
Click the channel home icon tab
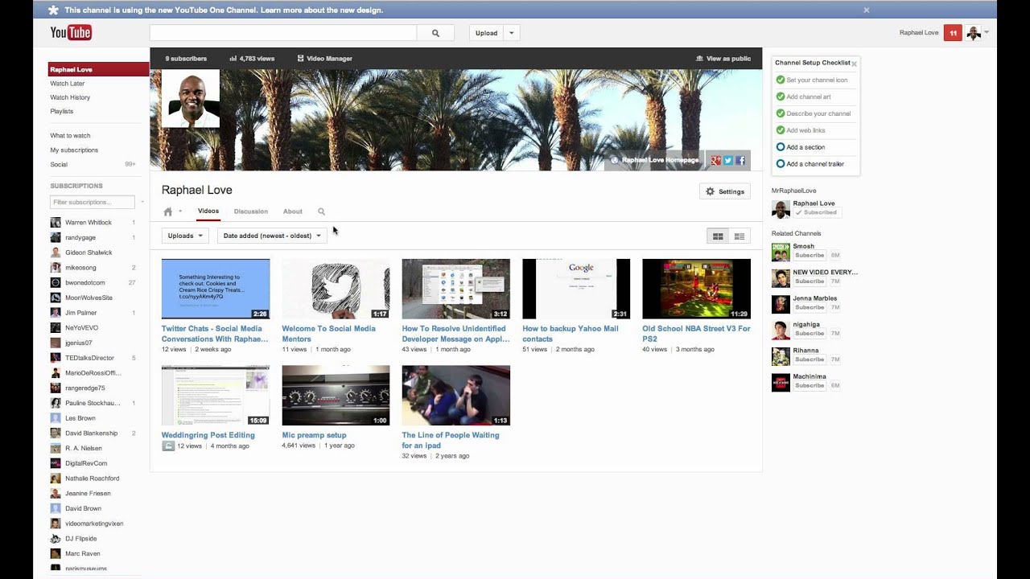click(x=168, y=211)
